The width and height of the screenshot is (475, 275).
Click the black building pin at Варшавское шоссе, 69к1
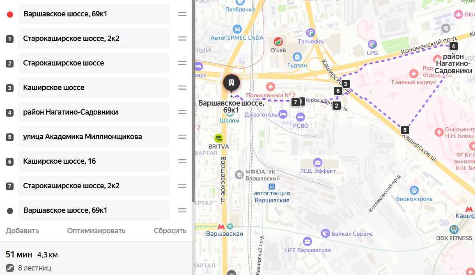pos(232,83)
